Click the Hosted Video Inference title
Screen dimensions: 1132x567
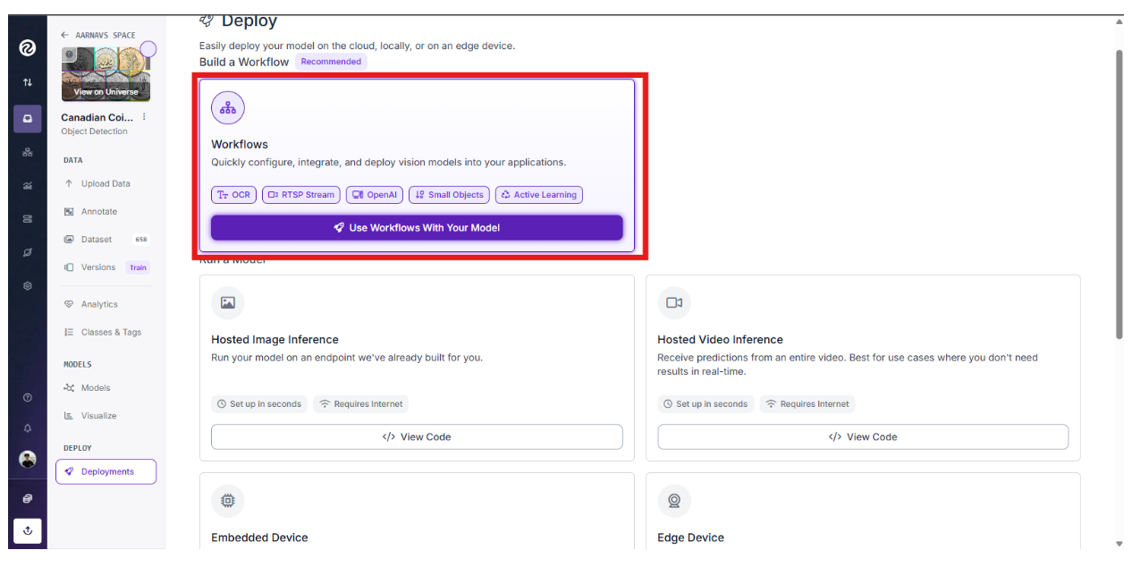720,340
